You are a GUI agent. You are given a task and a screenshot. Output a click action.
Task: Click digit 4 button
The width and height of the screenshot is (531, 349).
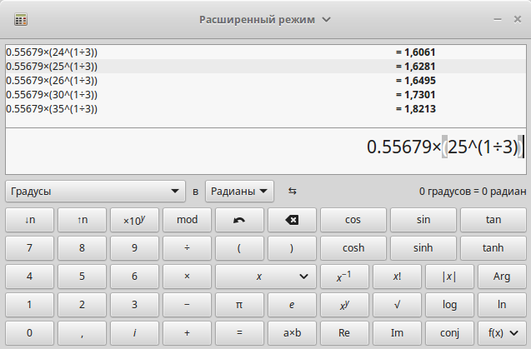click(29, 277)
